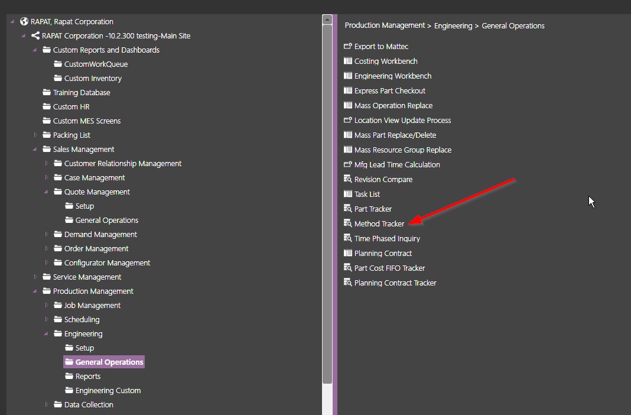Collapse the Sales Management tree node
Screen dimensions: 631x415
35,149
